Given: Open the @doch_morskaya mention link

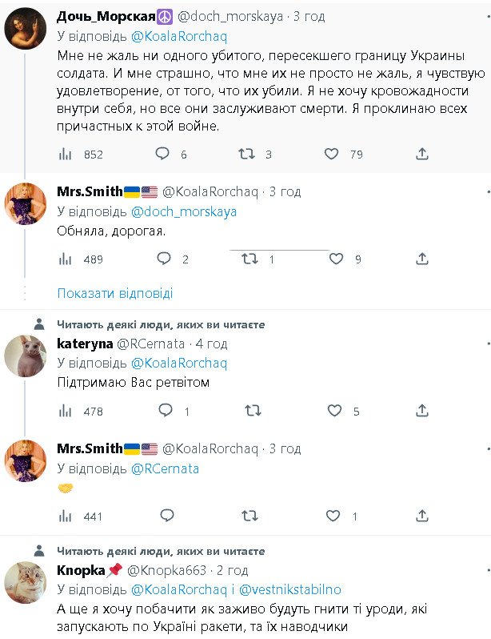Looking at the screenshot, I should (183, 211).
